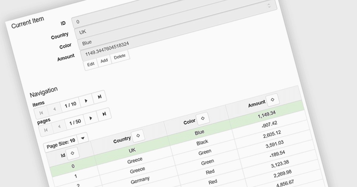Click the Navigation heading
357x187 pixels.
pyautogui.click(x=44, y=92)
